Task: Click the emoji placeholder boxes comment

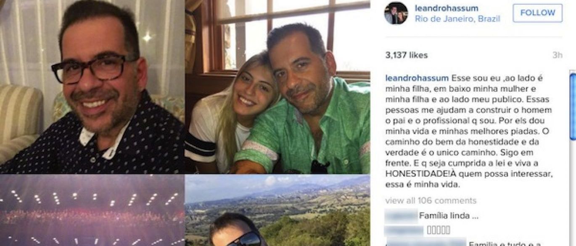Action: click(439, 230)
